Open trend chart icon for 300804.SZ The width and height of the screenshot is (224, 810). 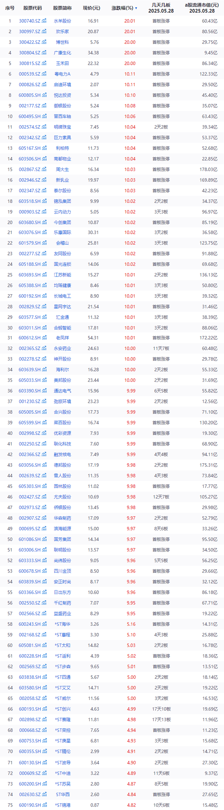[x=44, y=53]
